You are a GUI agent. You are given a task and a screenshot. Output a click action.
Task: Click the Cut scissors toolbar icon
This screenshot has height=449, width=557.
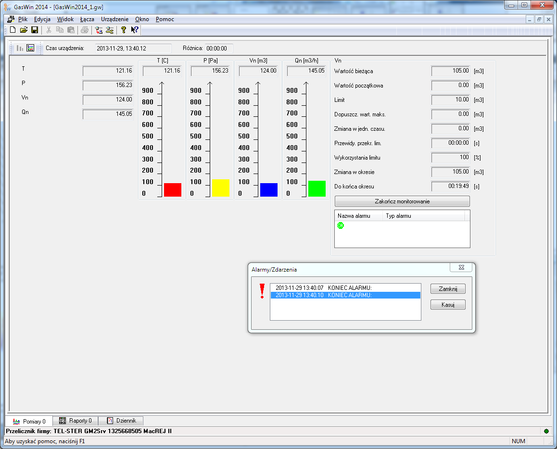pyautogui.click(x=49, y=30)
